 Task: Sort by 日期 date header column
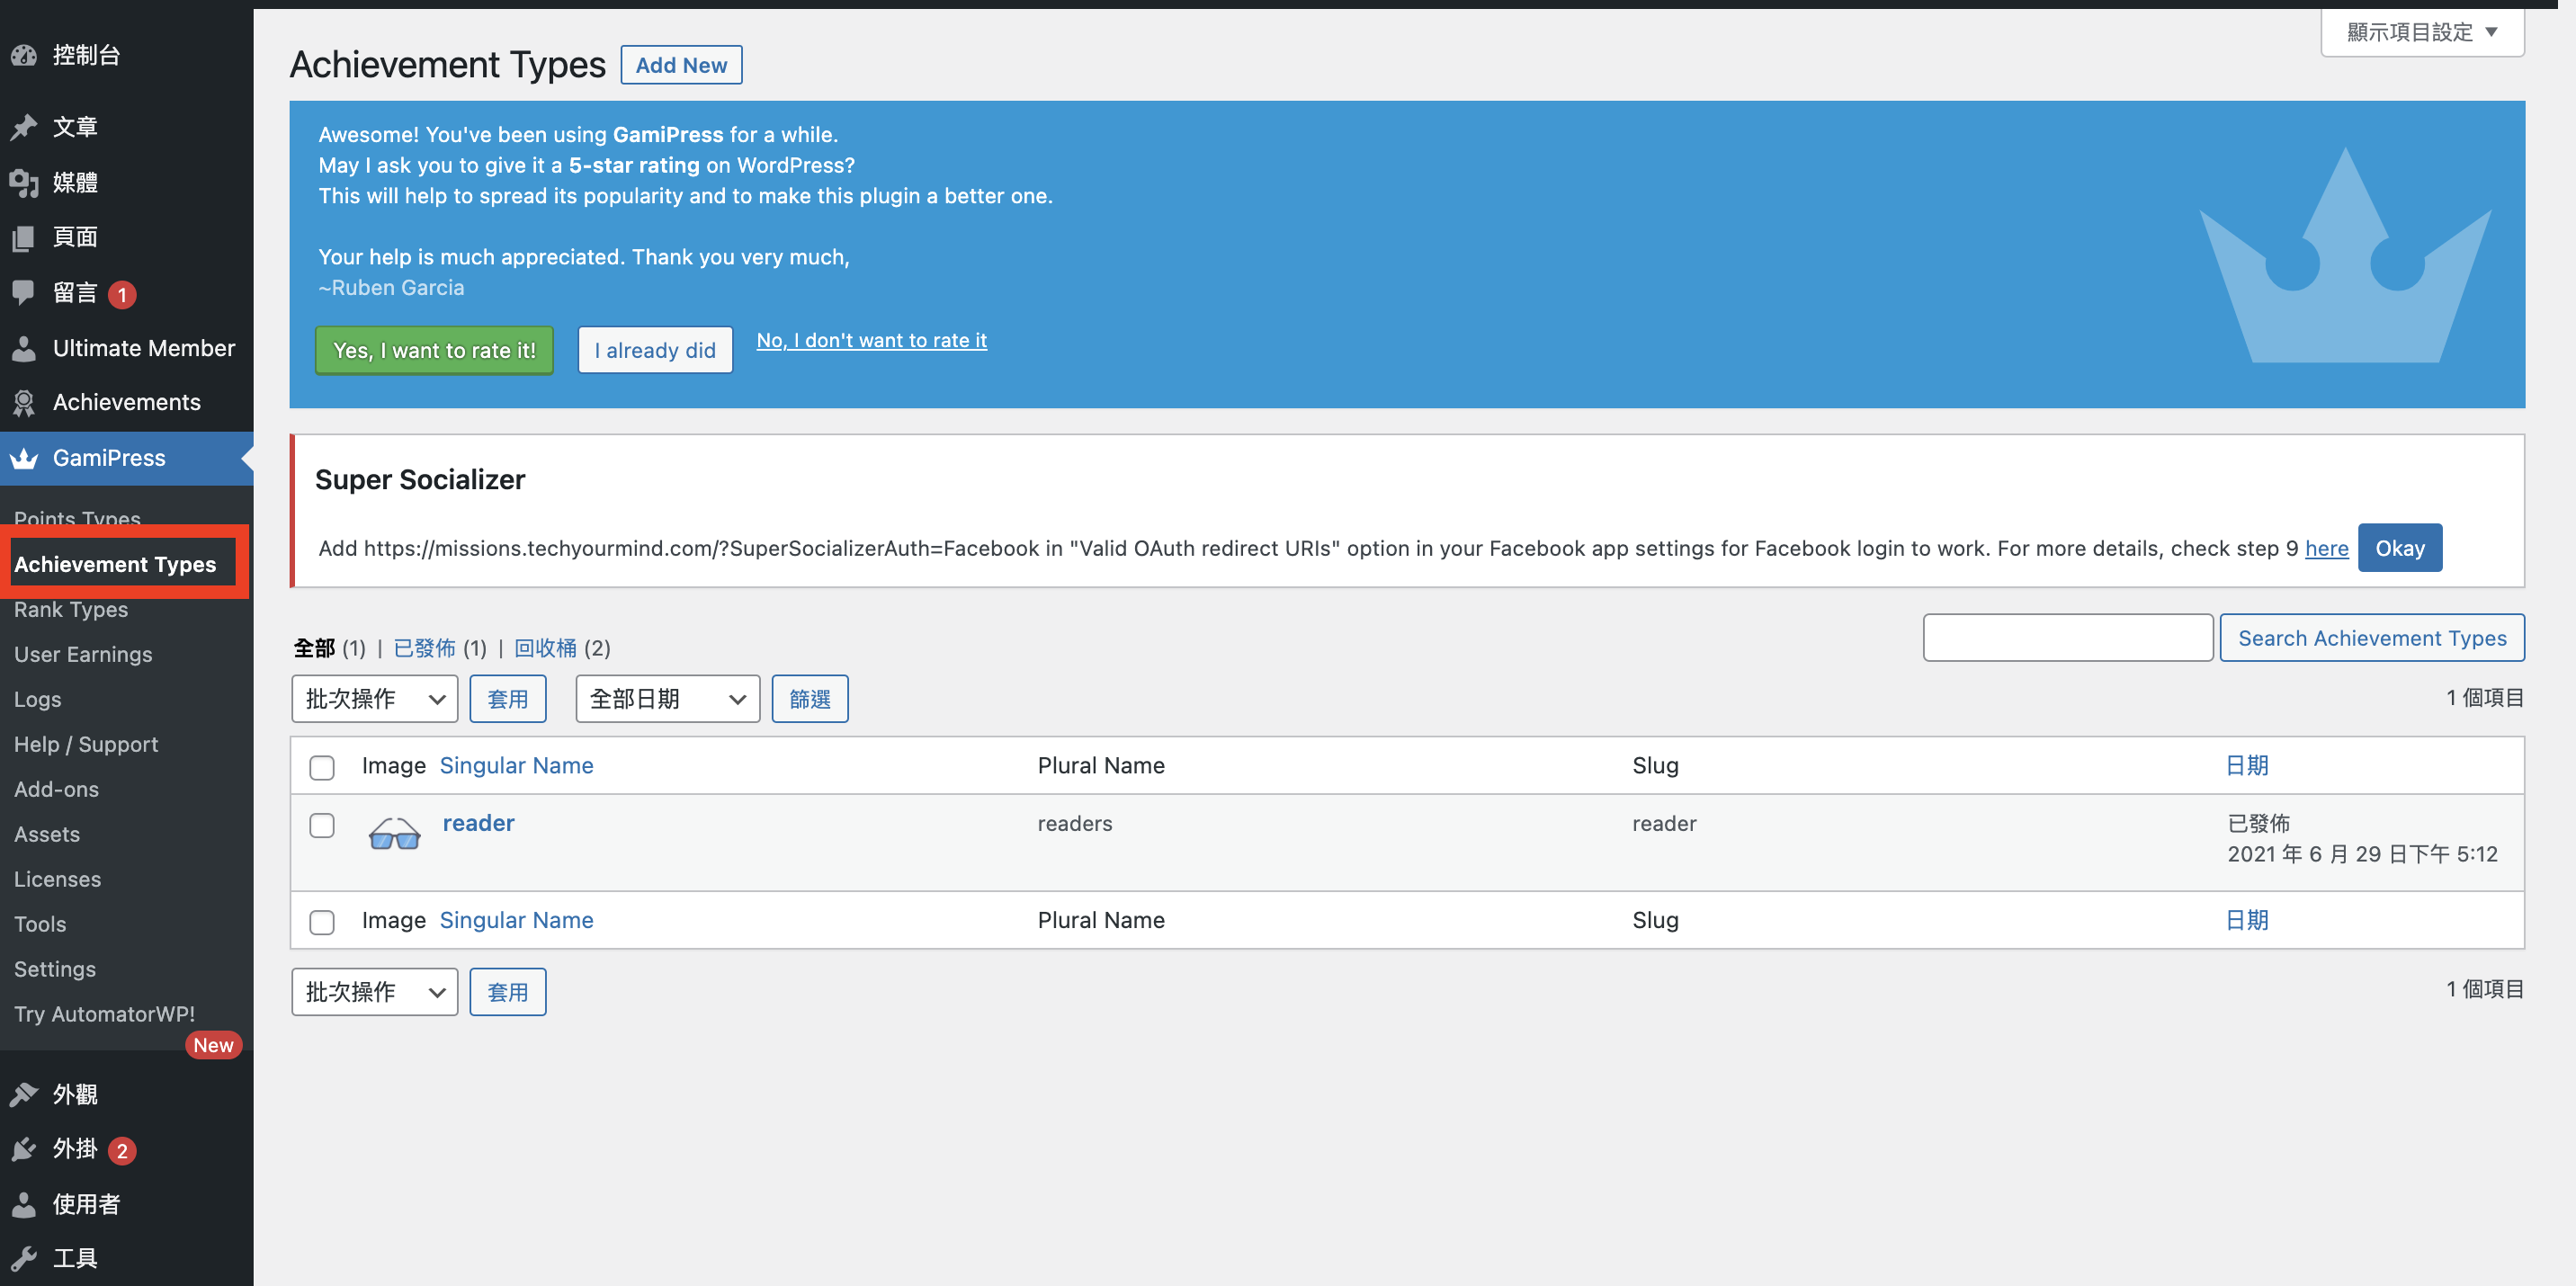click(x=2247, y=765)
